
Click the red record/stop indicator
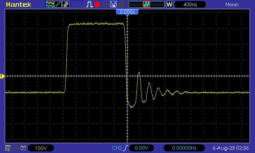[97, 4]
